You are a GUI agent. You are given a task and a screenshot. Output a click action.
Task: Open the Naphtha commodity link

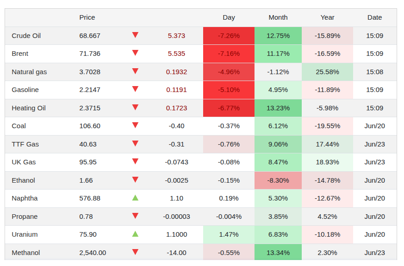click(25, 198)
